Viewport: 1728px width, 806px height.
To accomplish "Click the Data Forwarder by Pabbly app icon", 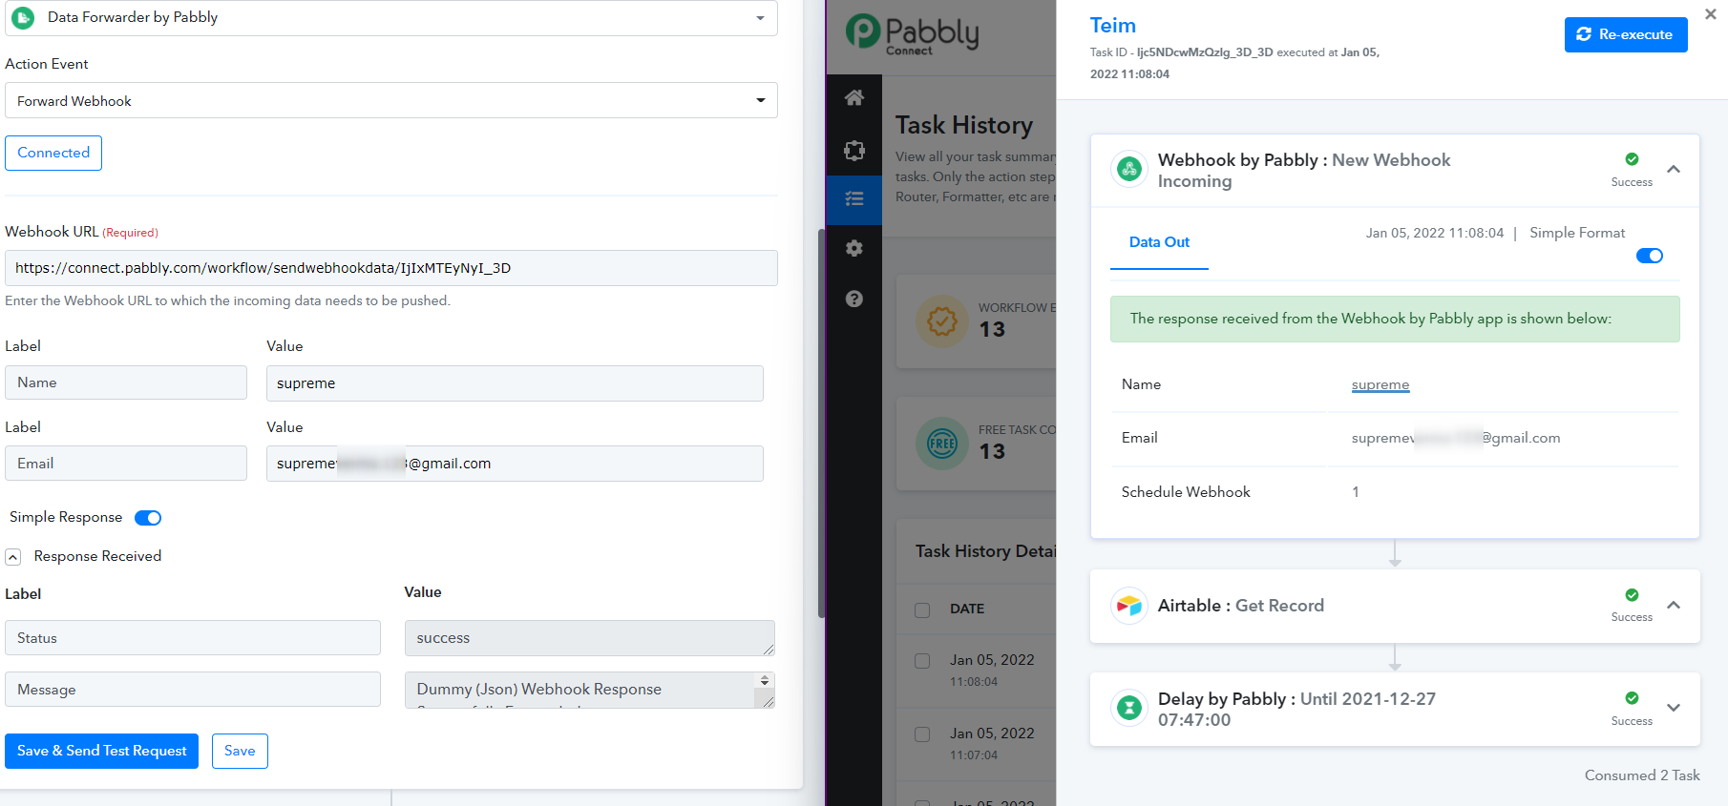I will coord(23,17).
